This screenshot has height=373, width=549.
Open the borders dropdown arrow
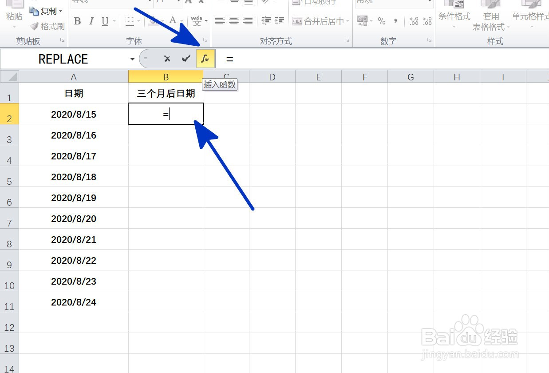(138, 21)
